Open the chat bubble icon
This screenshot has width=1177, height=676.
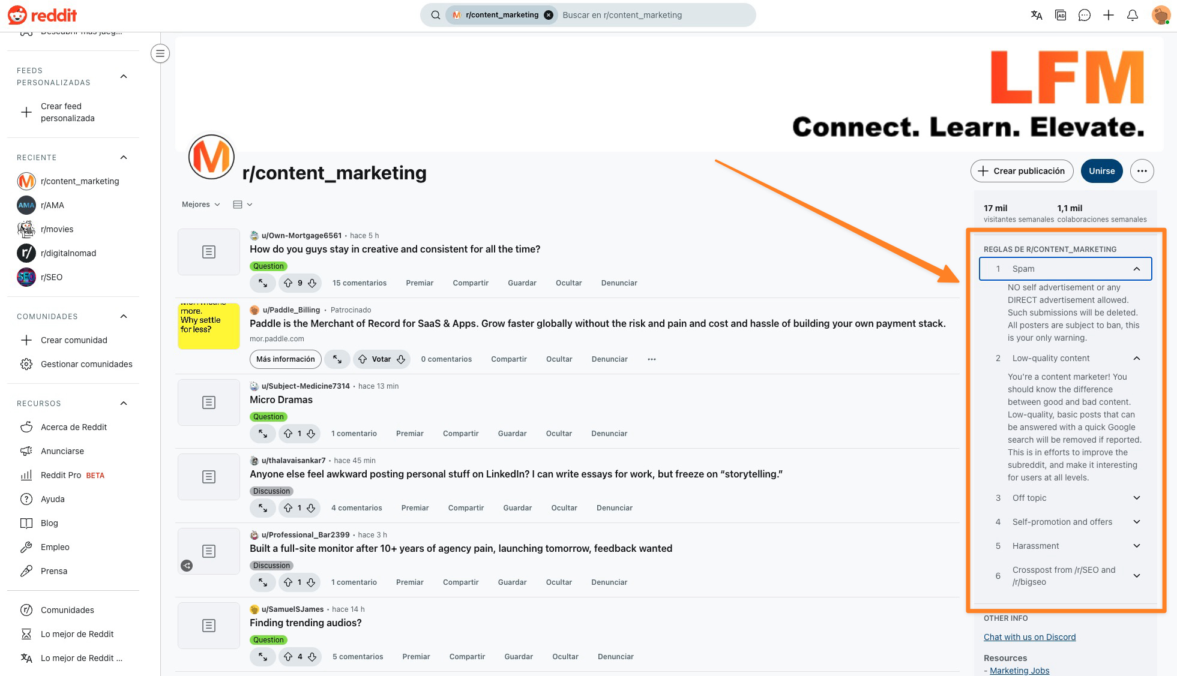tap(1084, 16)
